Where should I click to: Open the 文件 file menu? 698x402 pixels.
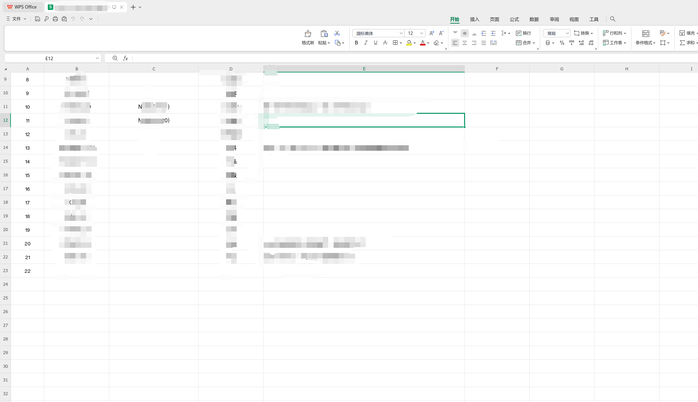click(16, 19)
